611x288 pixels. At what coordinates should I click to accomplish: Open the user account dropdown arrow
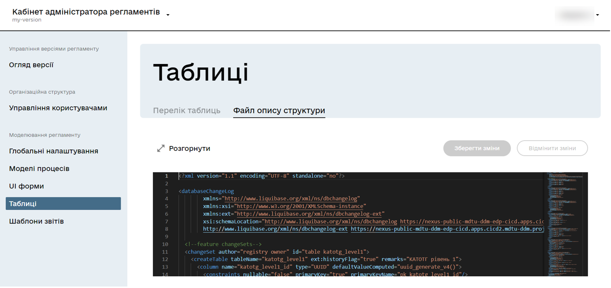pos(597,15)
